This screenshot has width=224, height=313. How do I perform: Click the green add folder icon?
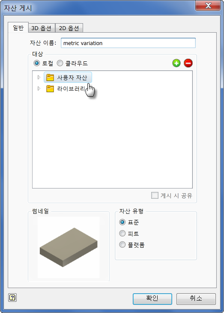pyautogui.click(x=176, y=63)
